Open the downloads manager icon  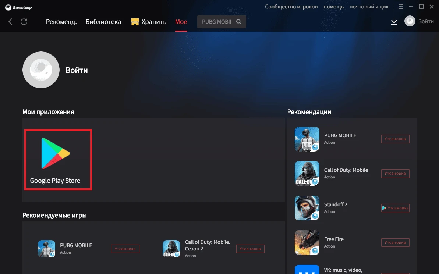coord(394,21)
